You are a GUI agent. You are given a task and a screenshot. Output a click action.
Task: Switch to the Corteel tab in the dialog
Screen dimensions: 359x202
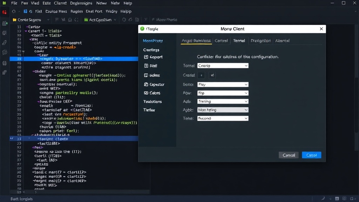point(221,41)
